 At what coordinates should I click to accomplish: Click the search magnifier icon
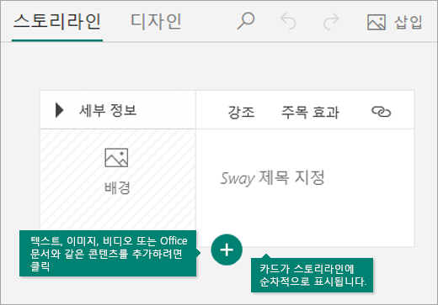246,21
